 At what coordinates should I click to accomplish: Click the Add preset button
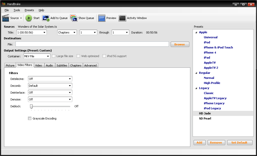click(199, 143)
